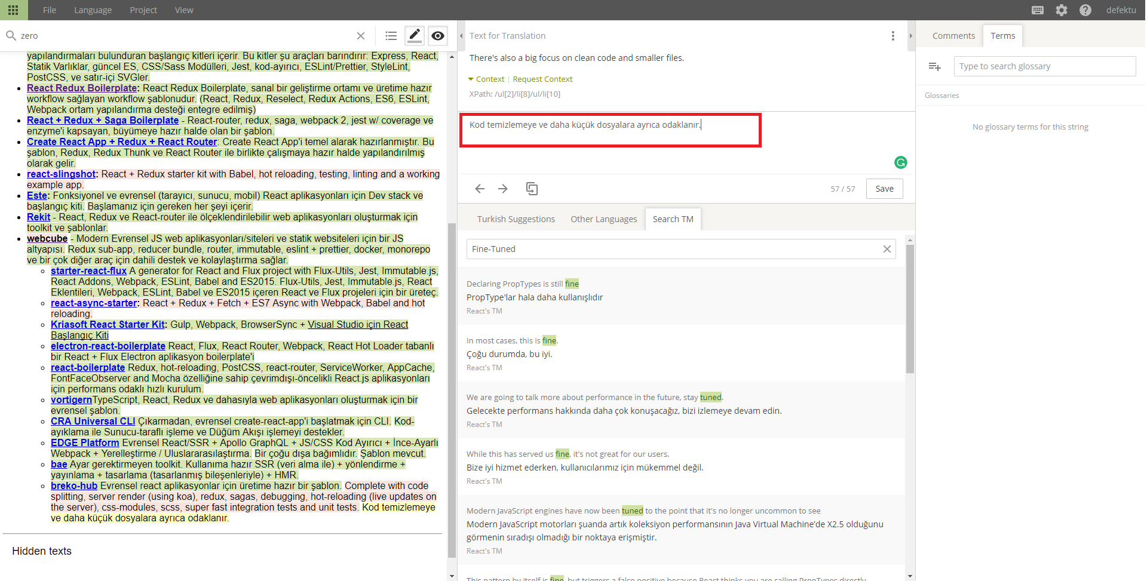Screen dimensions: 1147x581
Task: Open React Redux Boilerplate link
Action: coord(82,88)
